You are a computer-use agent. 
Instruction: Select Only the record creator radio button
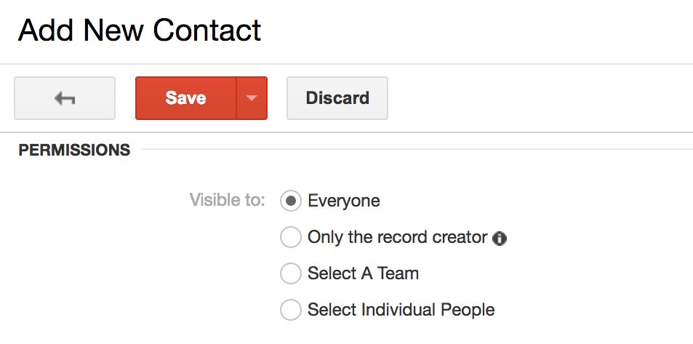[x=290, y=237]
